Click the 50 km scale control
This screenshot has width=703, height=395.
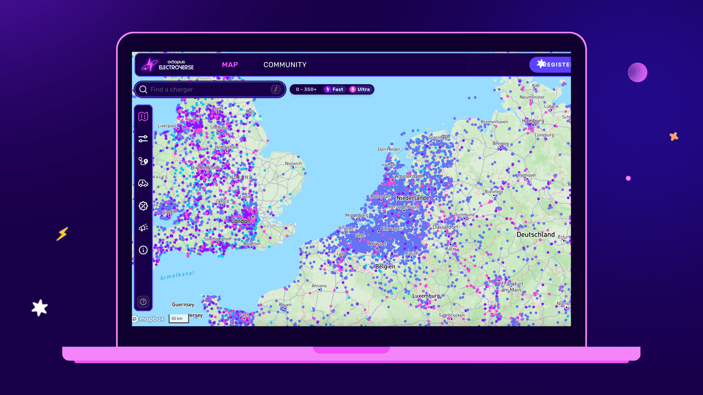pyautogui.click(x=178, y=318)
